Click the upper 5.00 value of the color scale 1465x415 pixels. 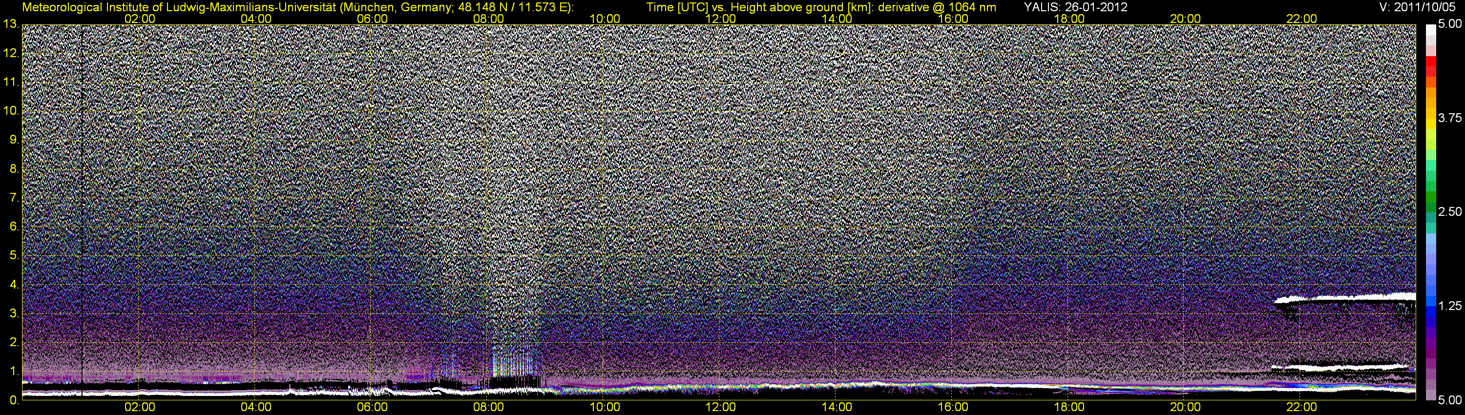pos(1450,24)
